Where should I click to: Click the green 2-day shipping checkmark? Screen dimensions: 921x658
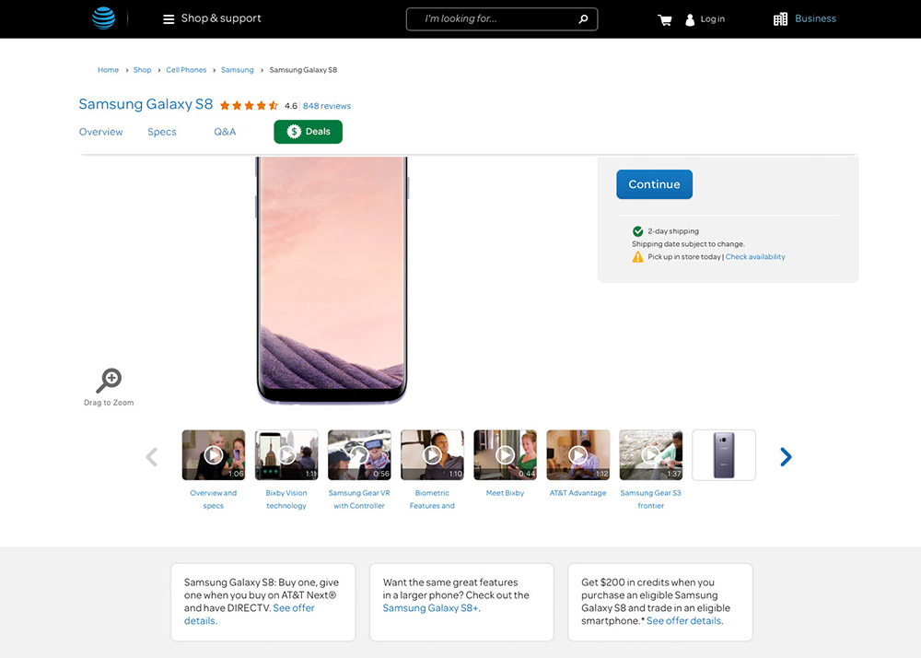tap(638, 231)
